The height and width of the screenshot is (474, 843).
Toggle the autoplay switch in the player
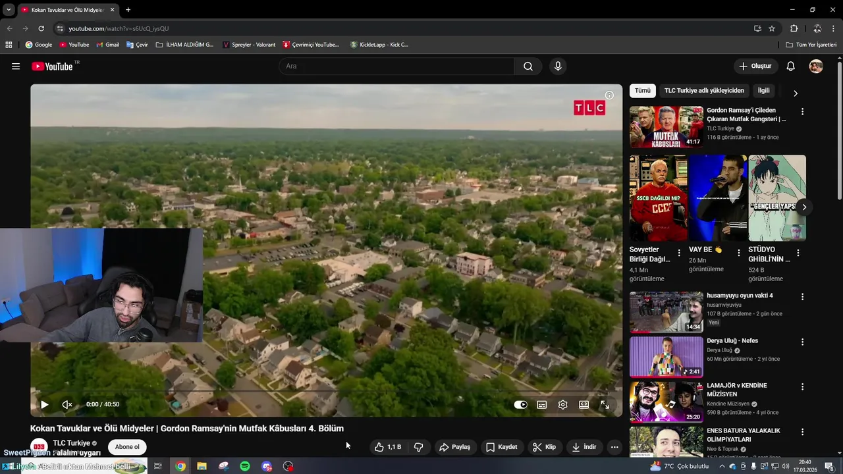click(x=520, y=405)
